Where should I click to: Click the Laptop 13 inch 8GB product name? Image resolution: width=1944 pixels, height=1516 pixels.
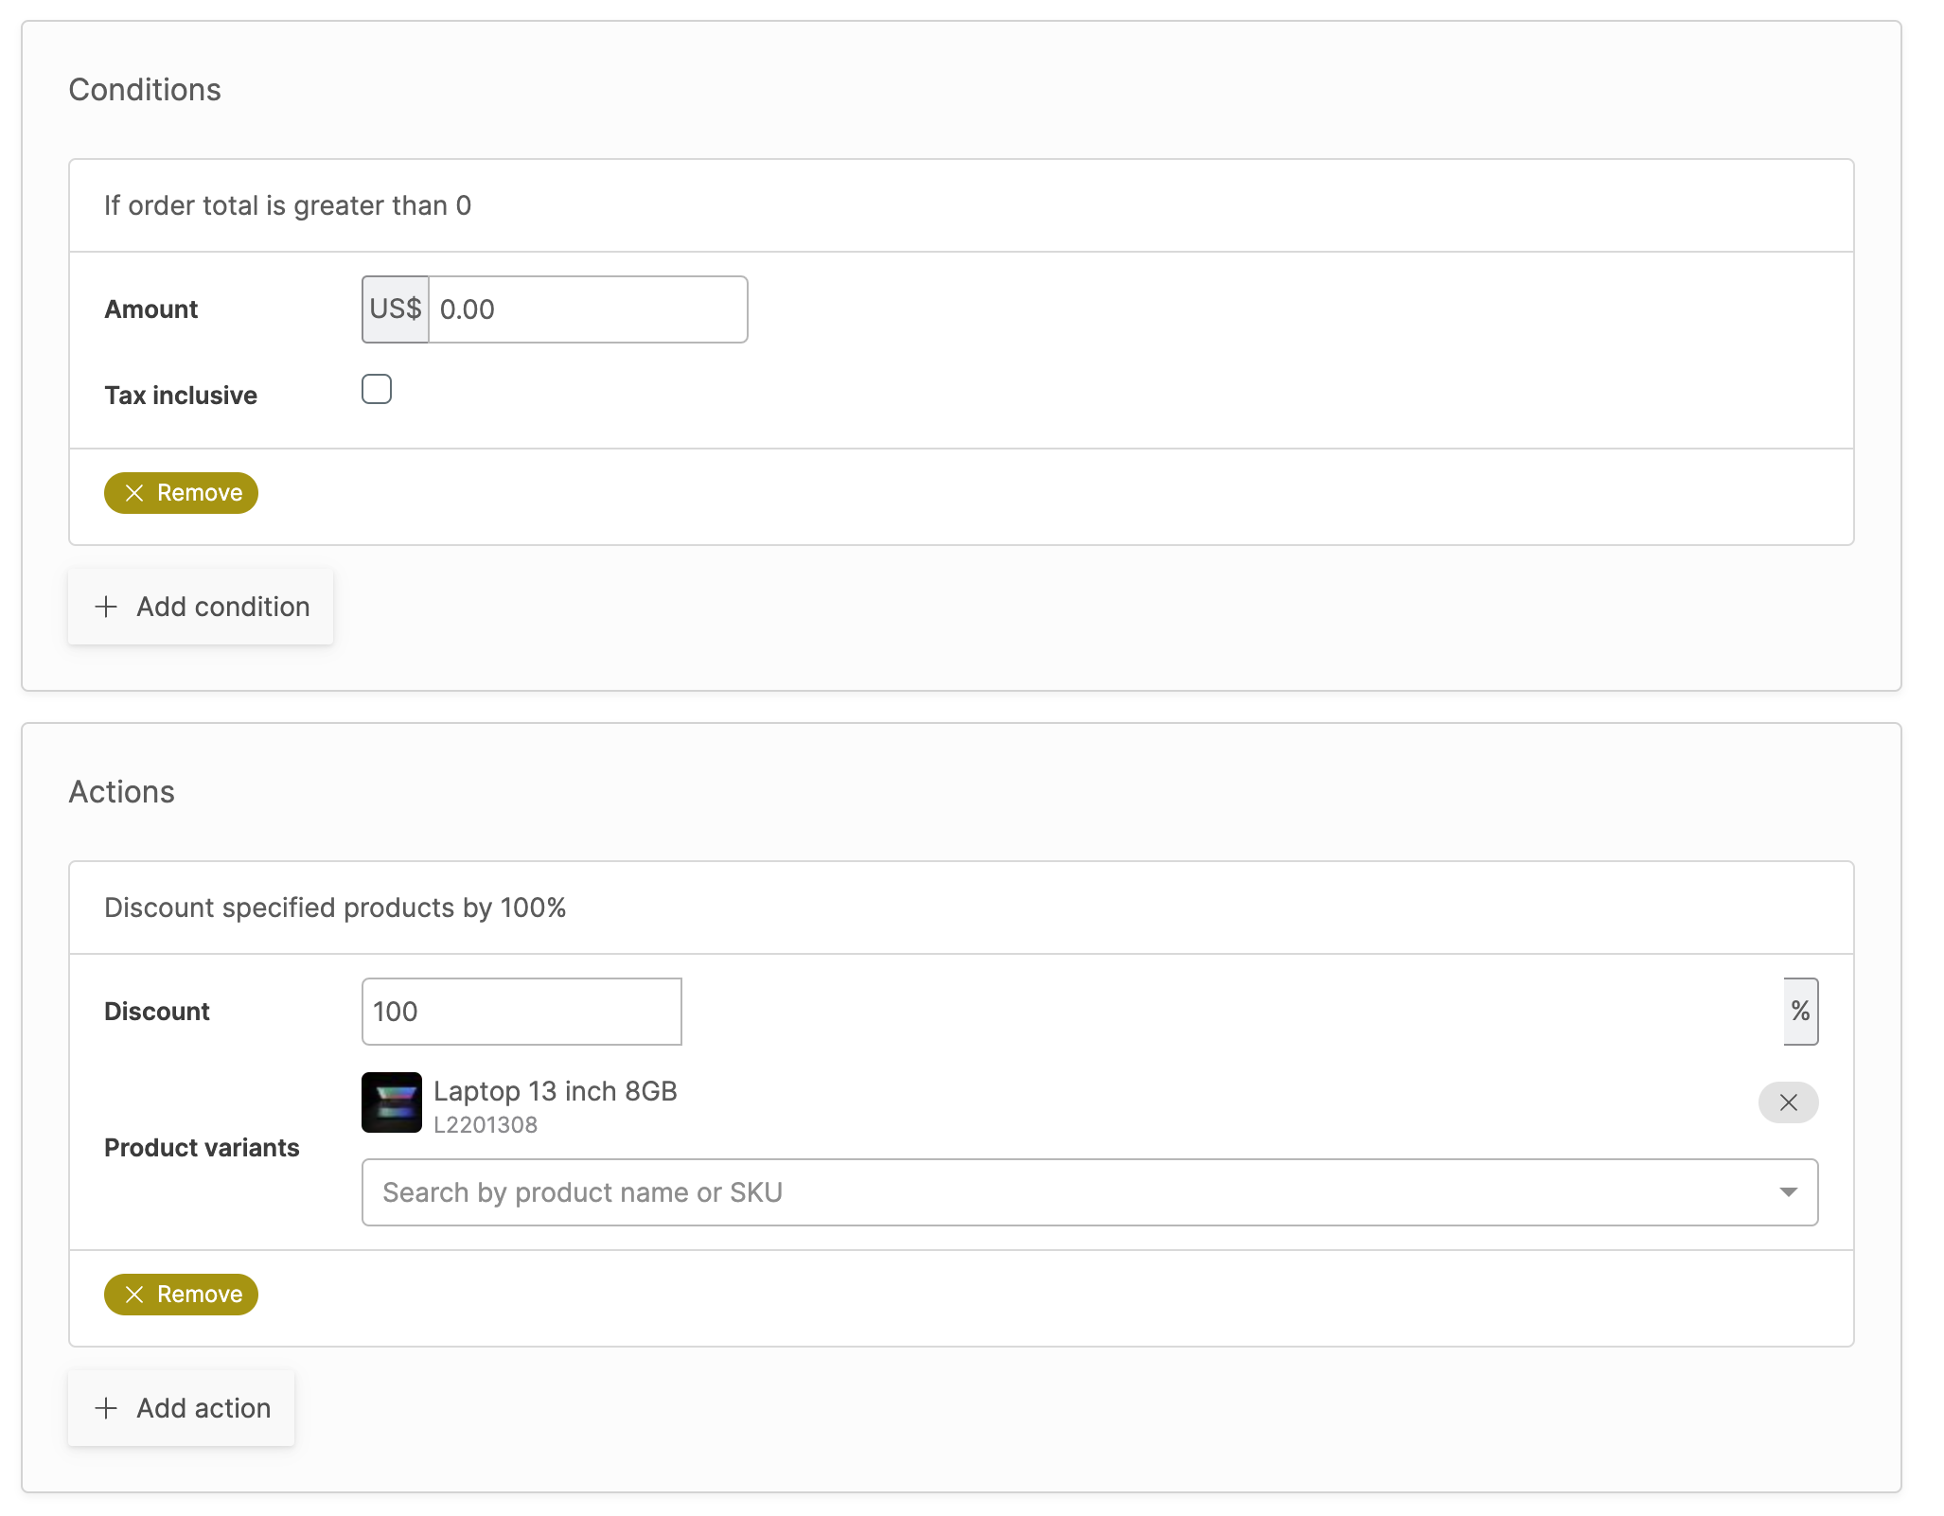(555, 1090)
